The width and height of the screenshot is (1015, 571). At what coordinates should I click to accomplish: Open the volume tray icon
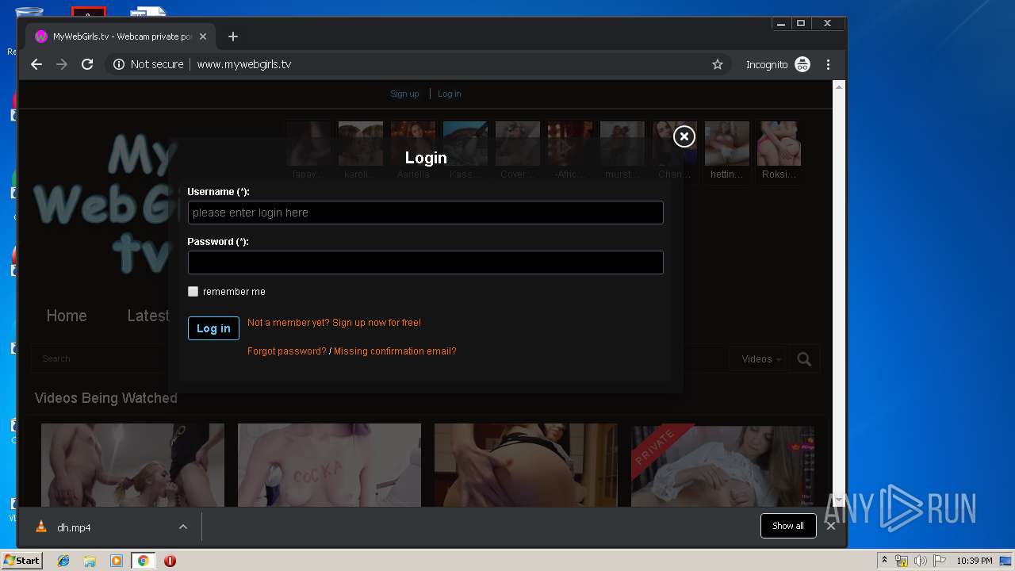(921, 561)
